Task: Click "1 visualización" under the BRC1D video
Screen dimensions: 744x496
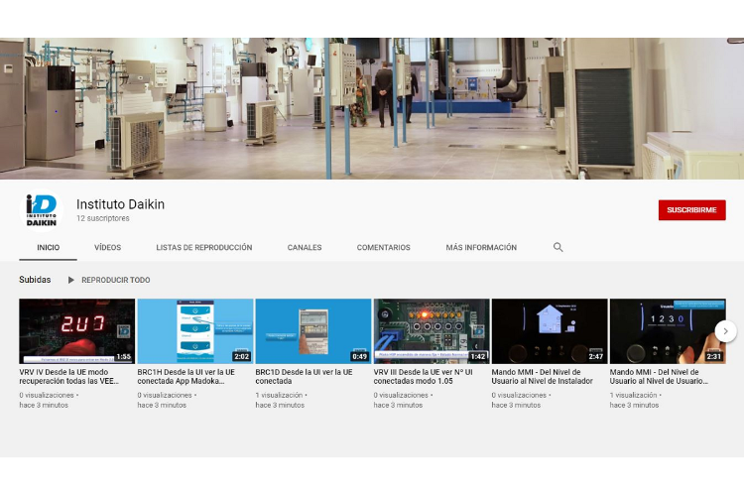Action: coord(279,395)
